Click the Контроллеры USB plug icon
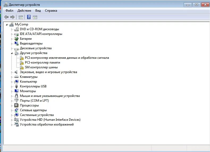This screenshot has width=210, height=152. (x=16, y=86)
